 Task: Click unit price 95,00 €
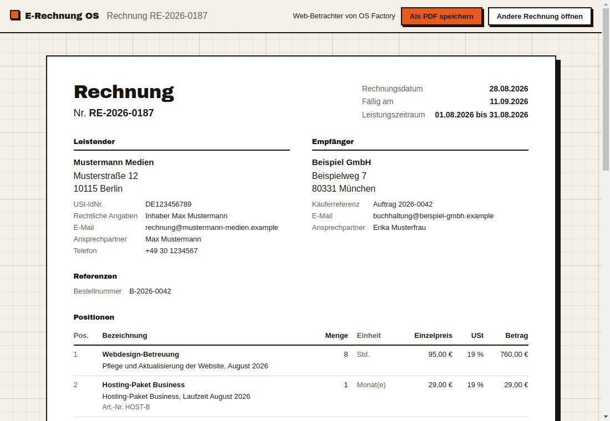(440, 354)
